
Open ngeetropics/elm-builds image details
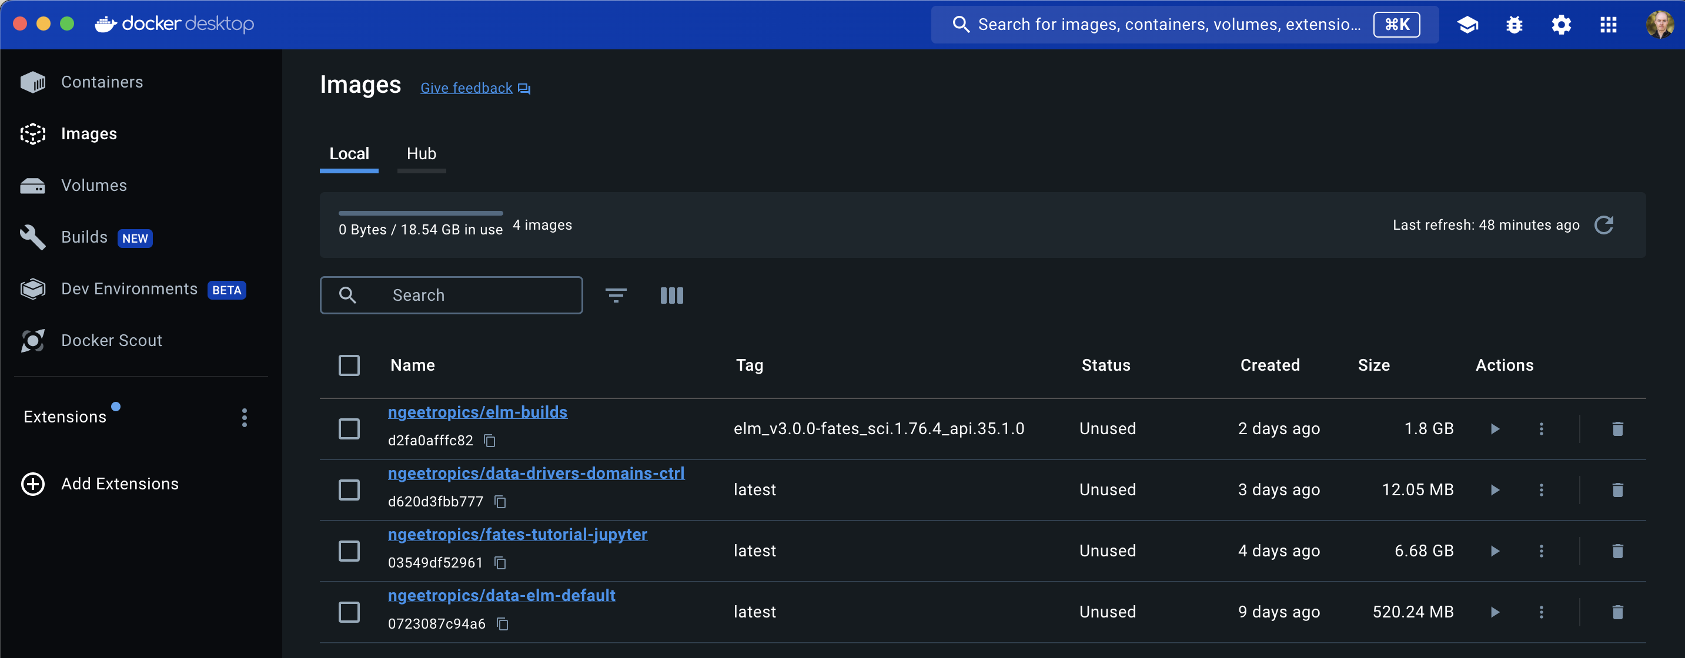coord(477,412)
